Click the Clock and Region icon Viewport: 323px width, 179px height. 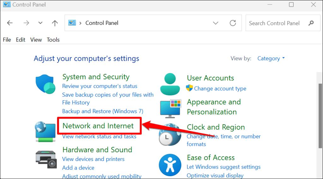point(170,134)
